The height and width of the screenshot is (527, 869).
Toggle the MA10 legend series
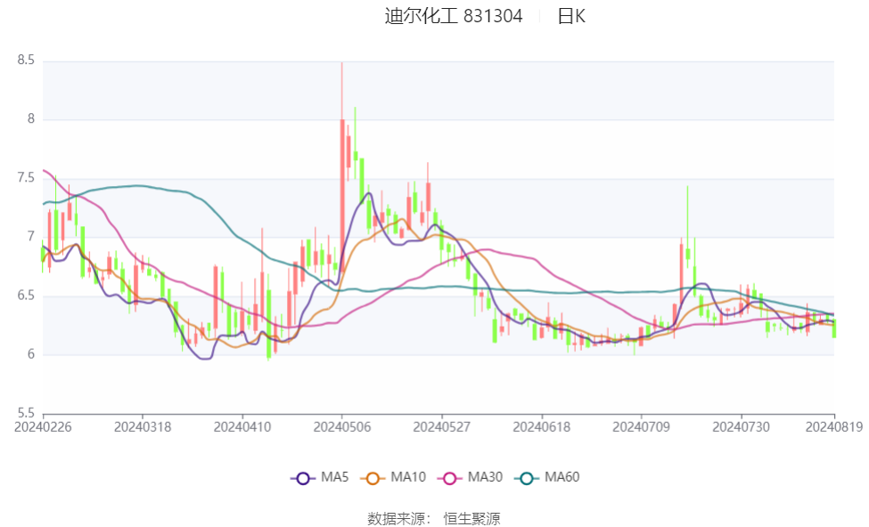(393, 477)
